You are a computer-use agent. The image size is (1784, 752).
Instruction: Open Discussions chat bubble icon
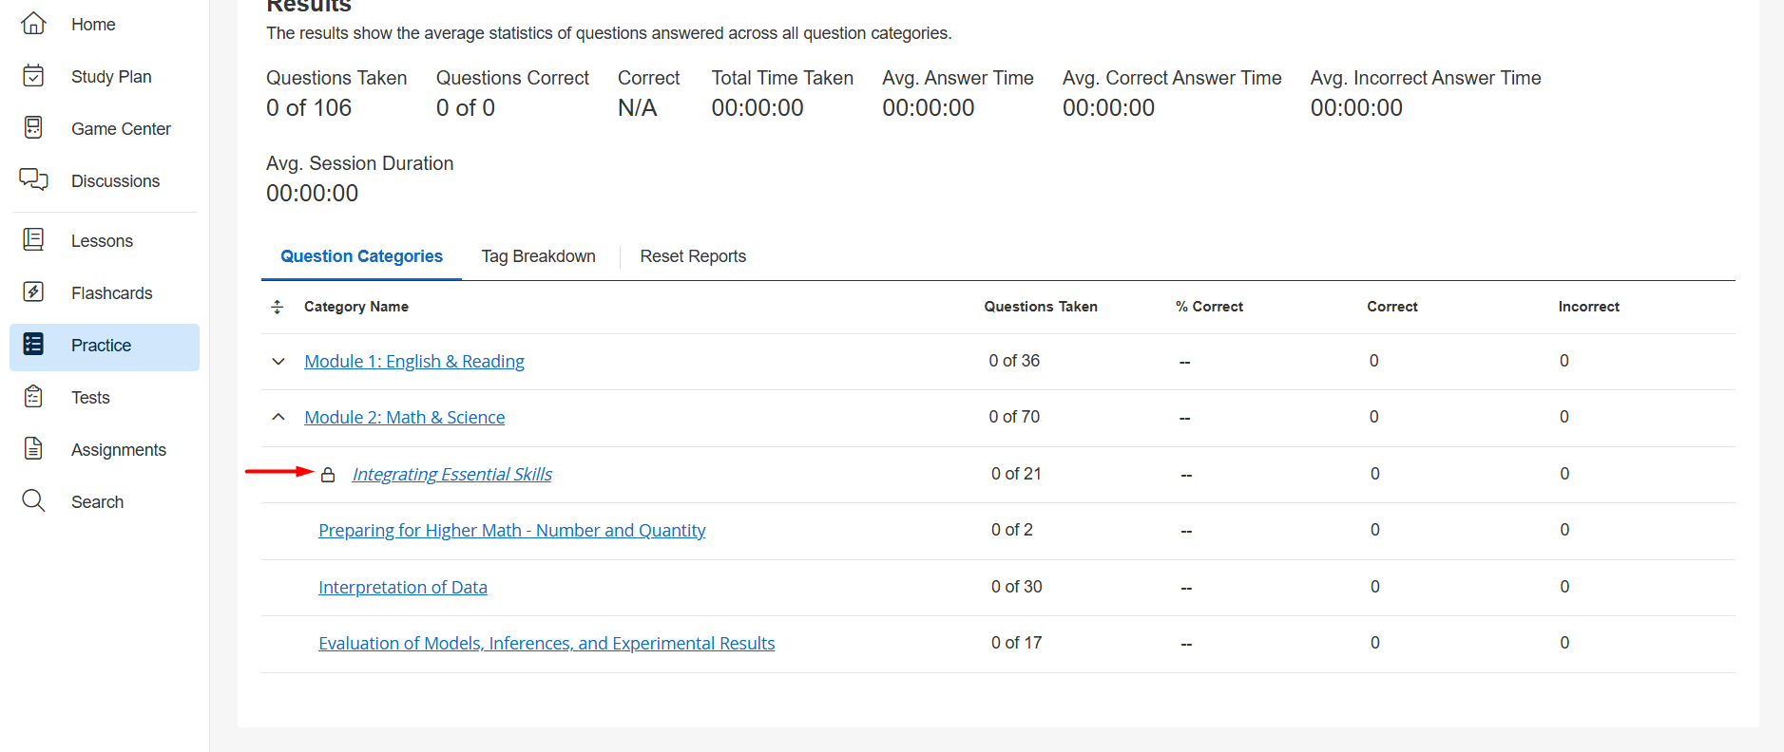[33, 179]
